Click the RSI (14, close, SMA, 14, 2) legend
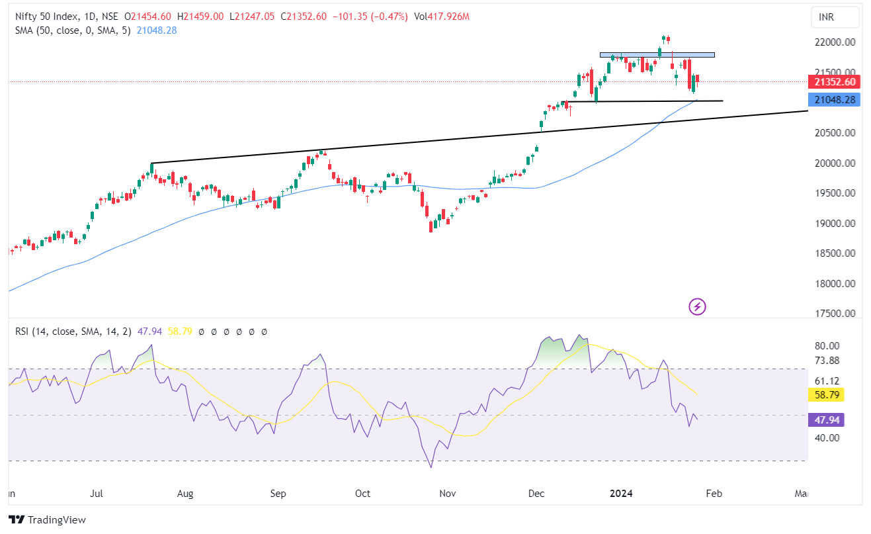871x534 pixels. pyautogui.click(x=74, y=331)
